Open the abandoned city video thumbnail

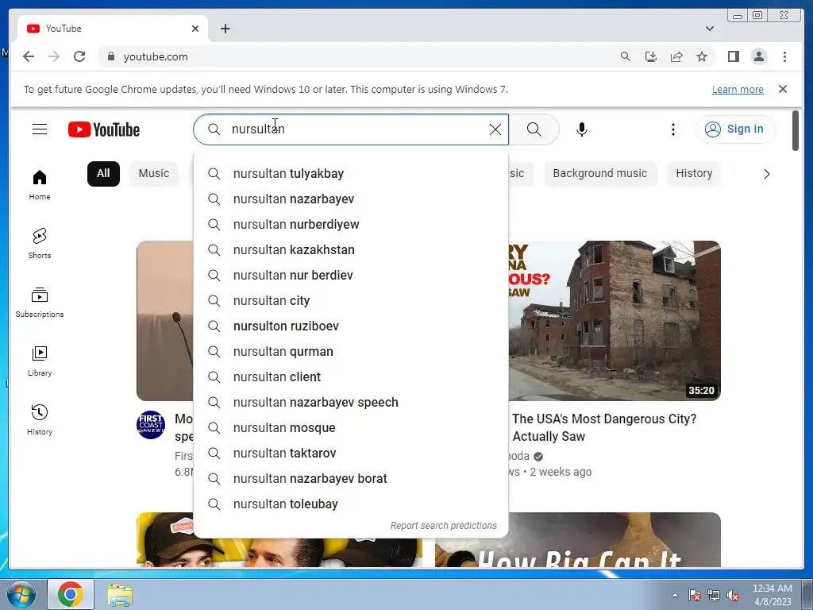click(x=615, y=321)
